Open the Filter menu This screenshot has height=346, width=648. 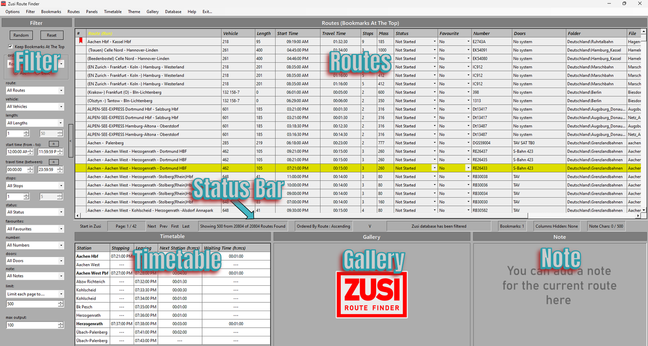click(x=30, y=12)
